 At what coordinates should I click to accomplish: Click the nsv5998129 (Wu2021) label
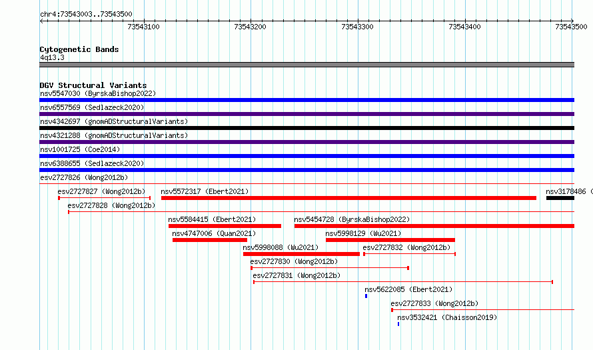coord(363,233)
